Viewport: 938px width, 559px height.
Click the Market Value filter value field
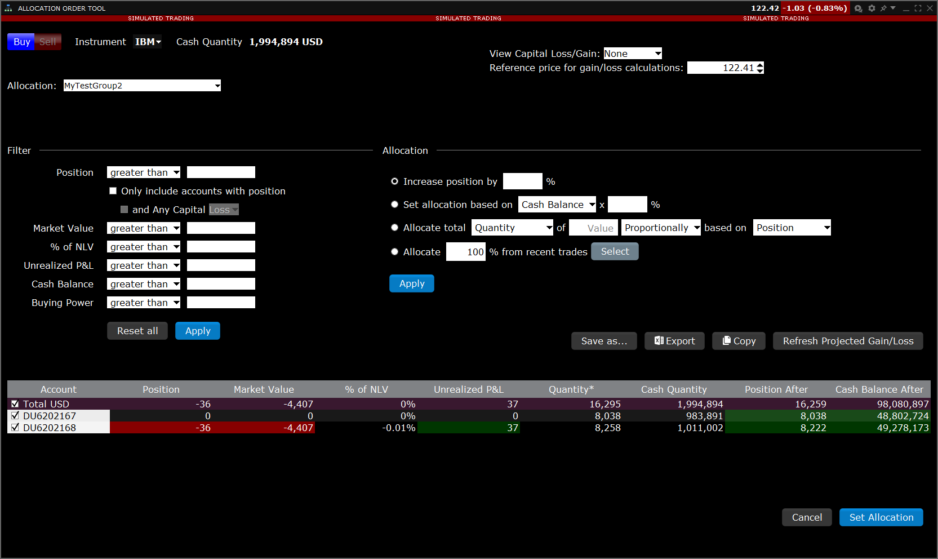click(x=221, y=228)
